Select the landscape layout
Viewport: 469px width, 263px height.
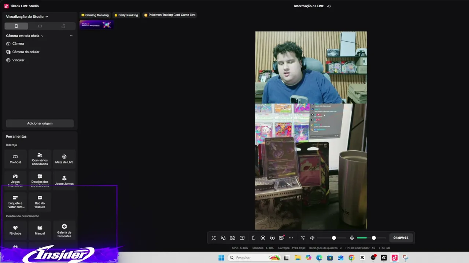pyautogui.click(x=40, y=26)
